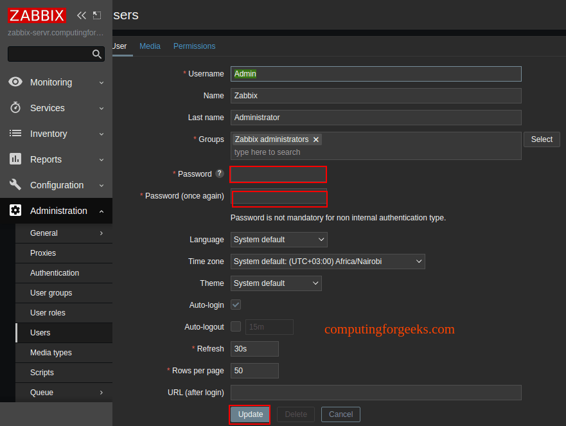
Task: Click the Auto-logout time field
Action: pos(269,326)
